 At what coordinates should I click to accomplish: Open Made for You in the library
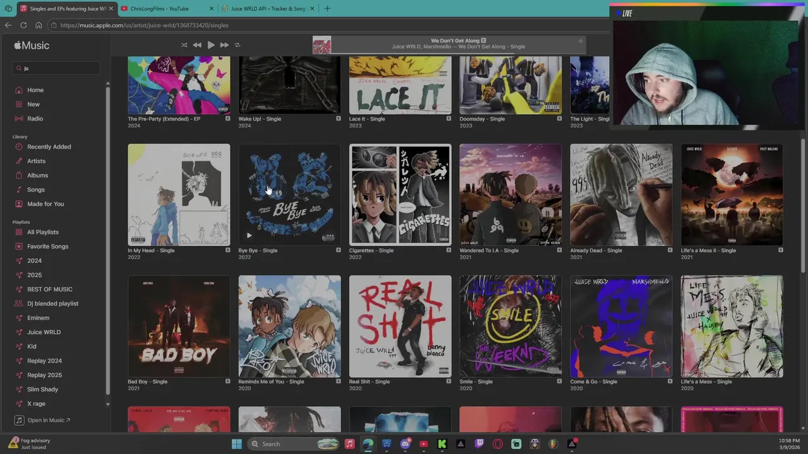45,204
